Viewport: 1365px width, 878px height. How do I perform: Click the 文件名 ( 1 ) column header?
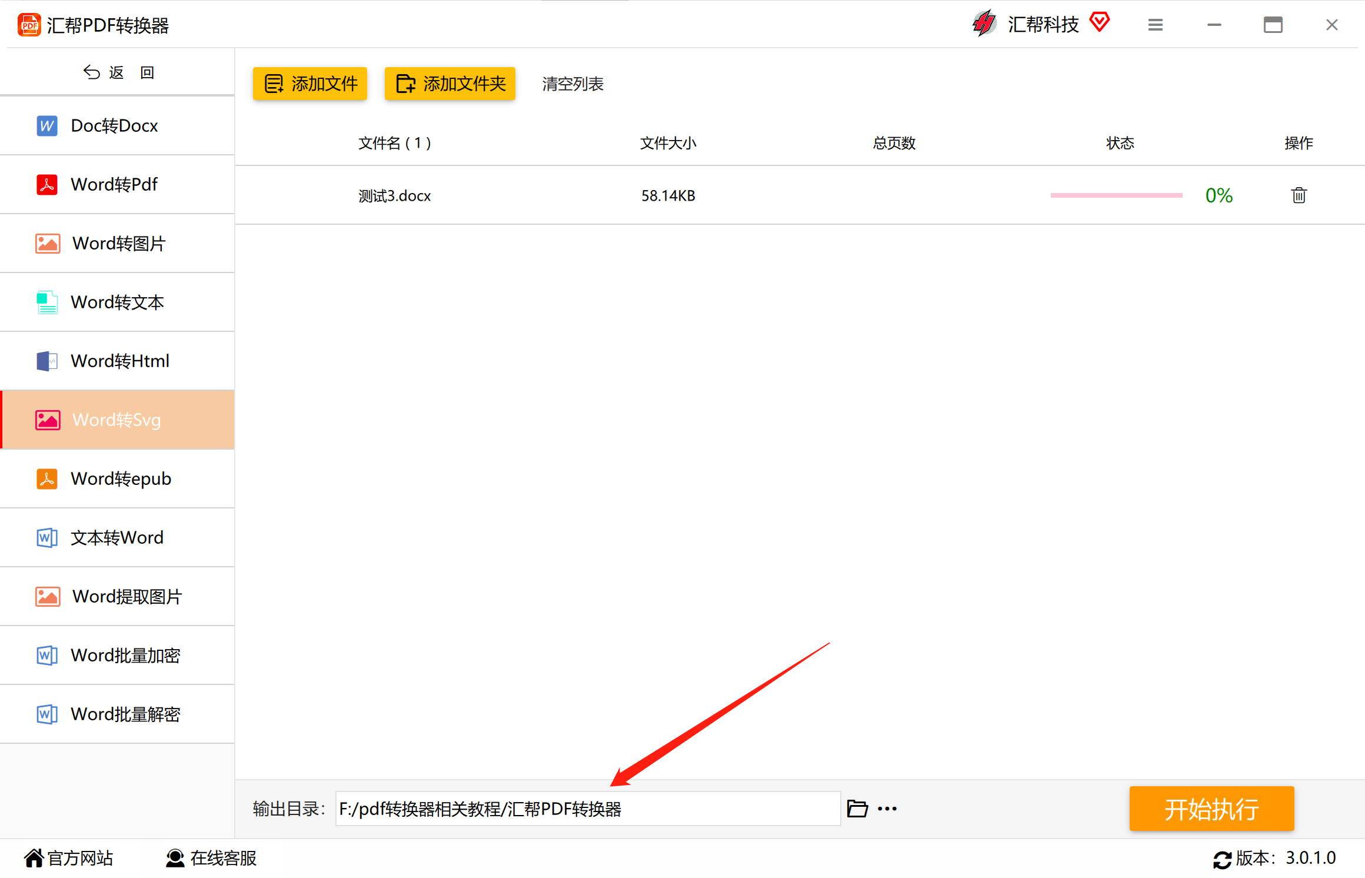pos(395,143)
